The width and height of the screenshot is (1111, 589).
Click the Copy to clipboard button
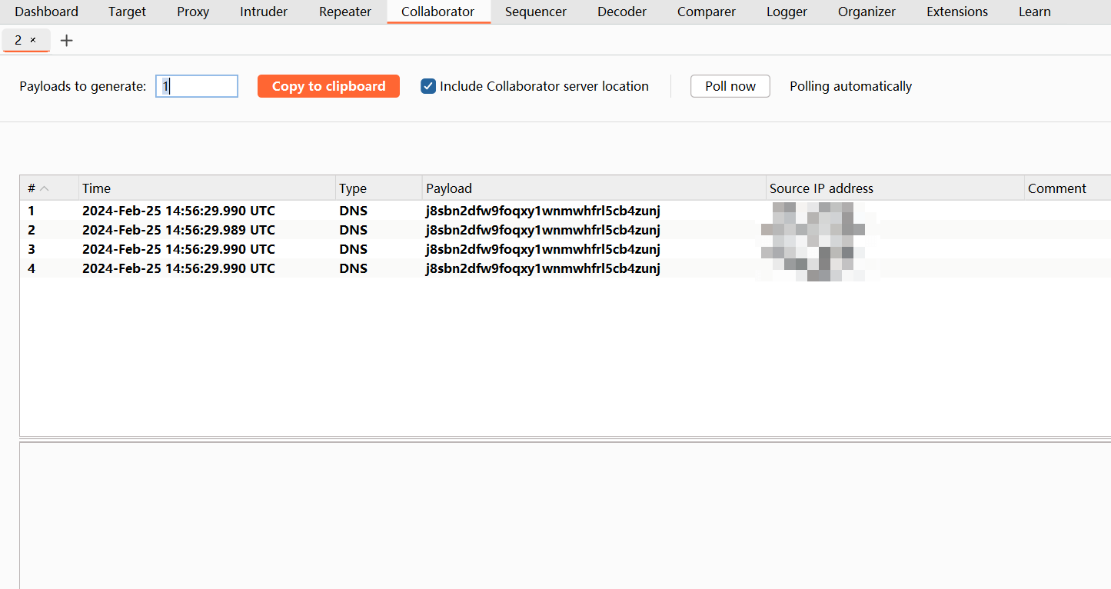click(x=328, y=86)
